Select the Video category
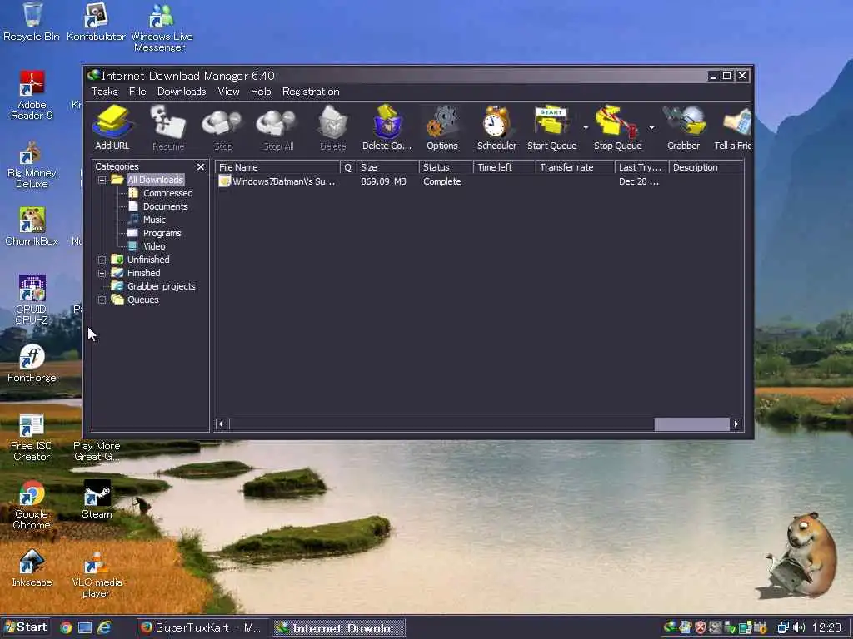853x639 pixels. (154, 246)
